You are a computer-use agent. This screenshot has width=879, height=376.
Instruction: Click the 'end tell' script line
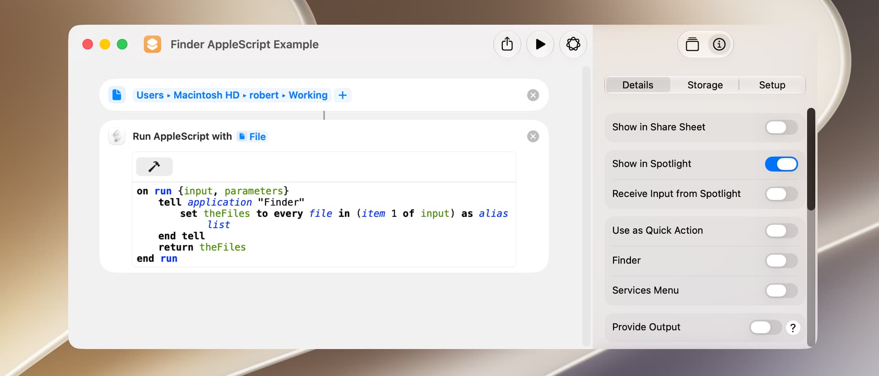(x=181, y=236)
